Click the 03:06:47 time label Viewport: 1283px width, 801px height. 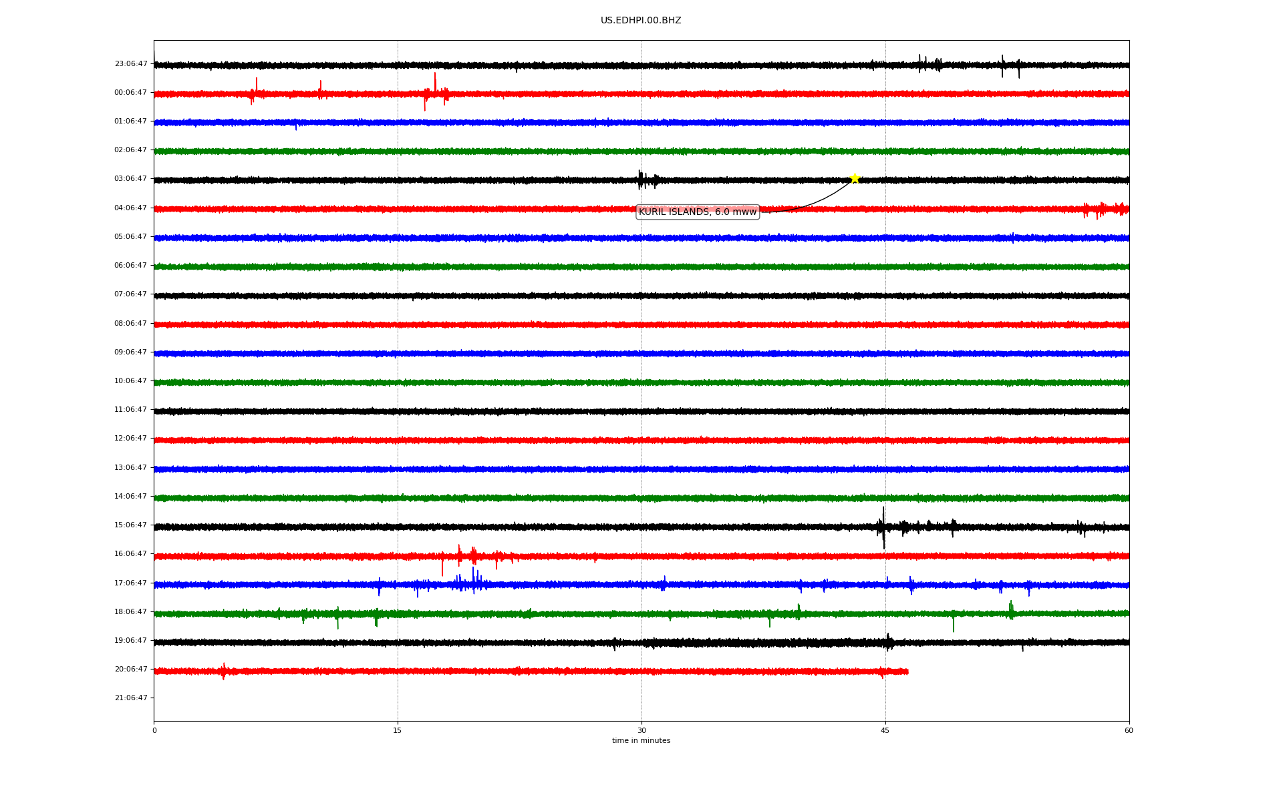click(x=131, y=179)
